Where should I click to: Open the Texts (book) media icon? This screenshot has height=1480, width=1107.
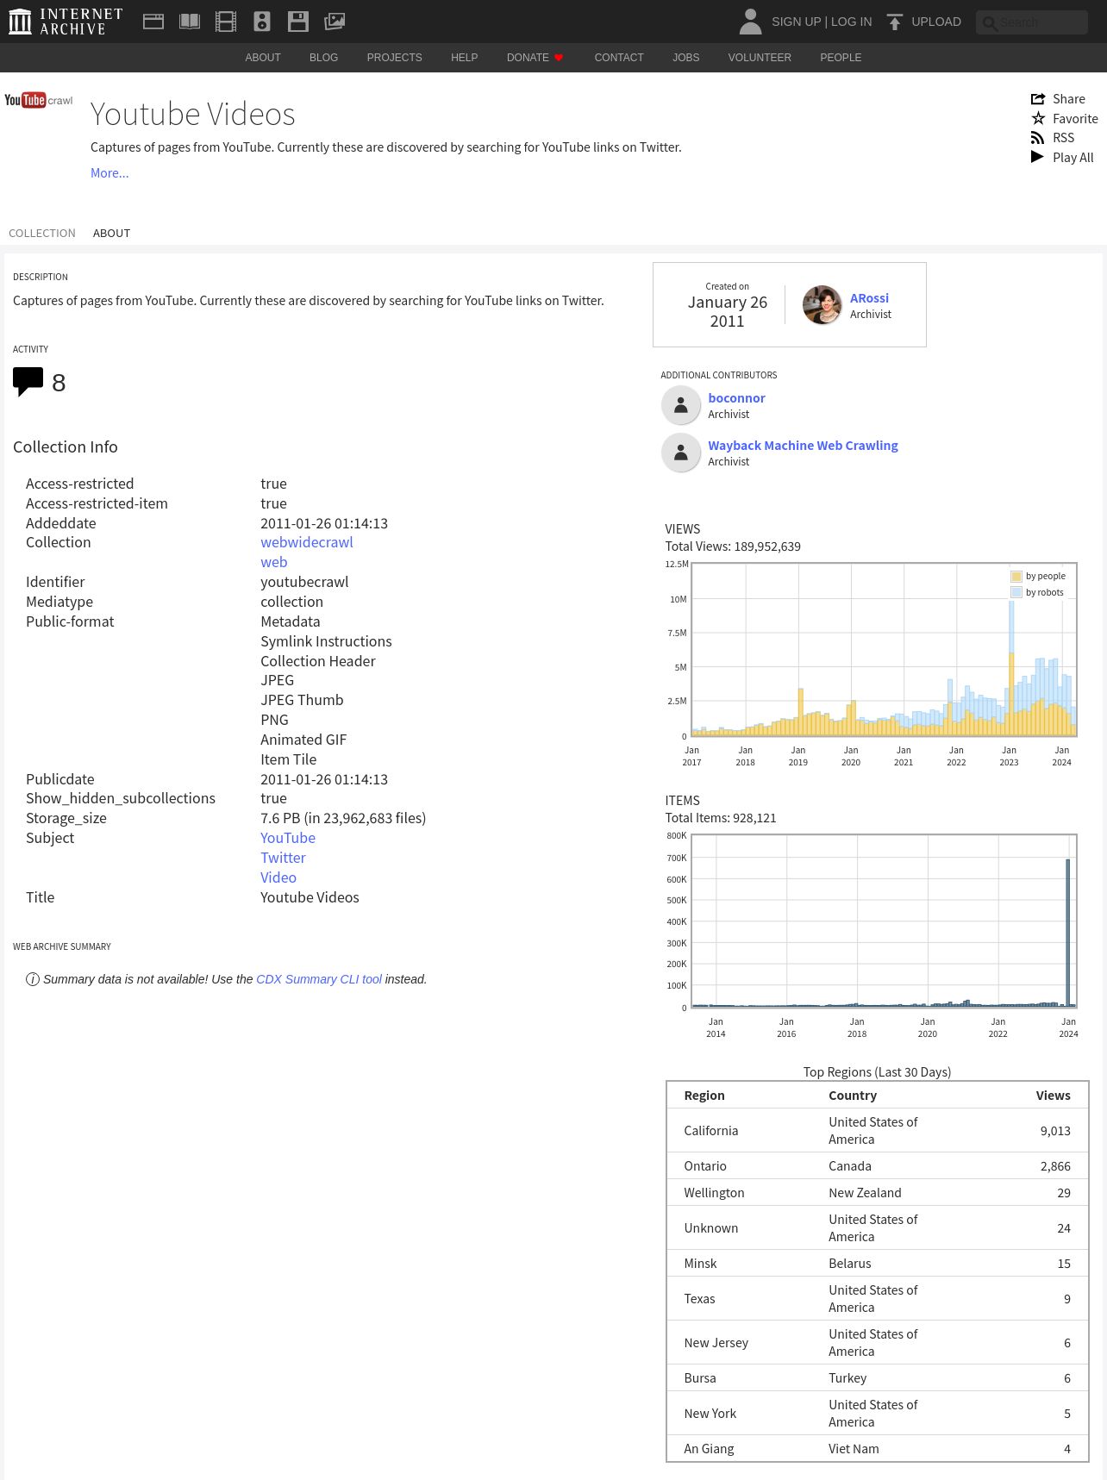pos(190,22)
